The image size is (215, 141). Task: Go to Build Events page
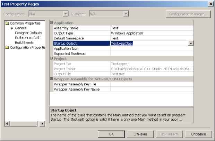(x=24, y=43)
